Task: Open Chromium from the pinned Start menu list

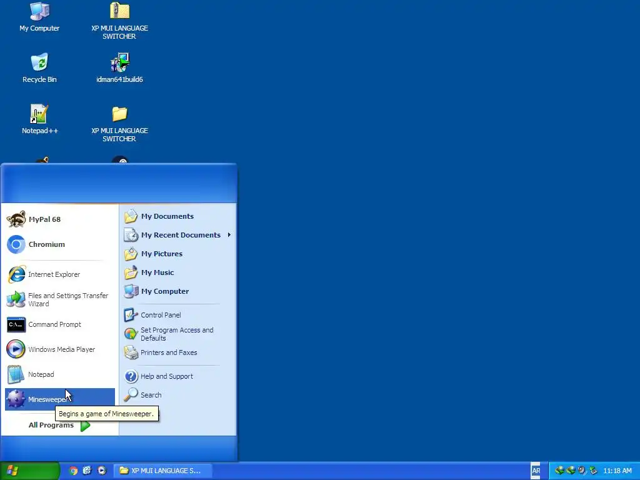Action: (x=59, y=244)
